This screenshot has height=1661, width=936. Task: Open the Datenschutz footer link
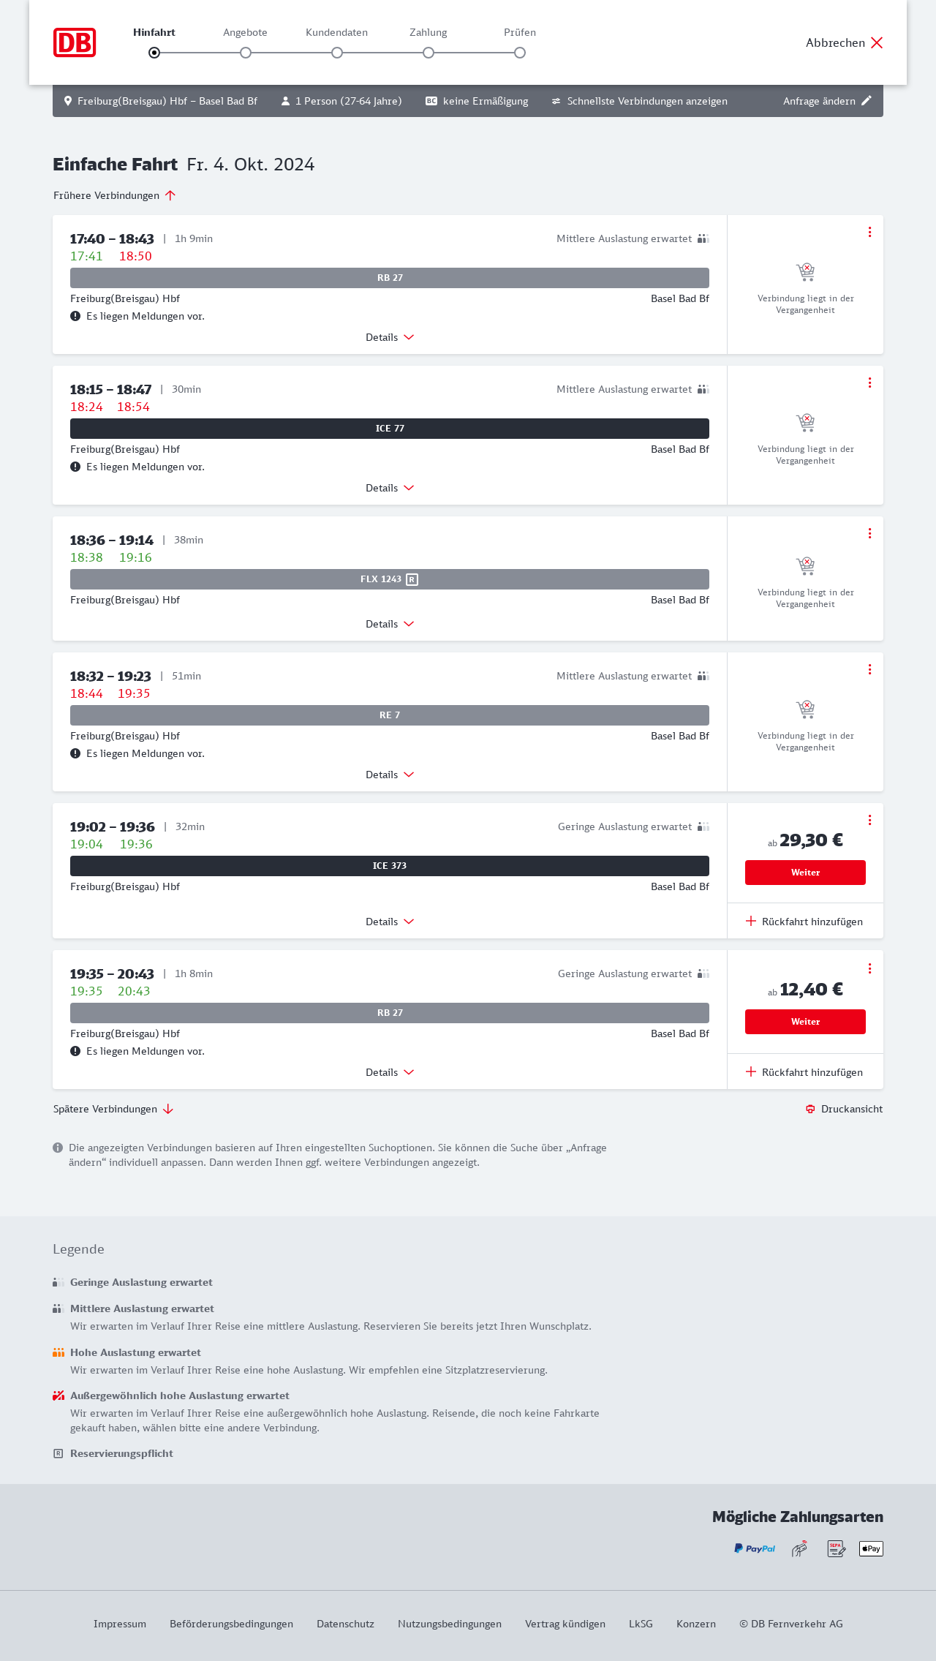[345, 1624]
